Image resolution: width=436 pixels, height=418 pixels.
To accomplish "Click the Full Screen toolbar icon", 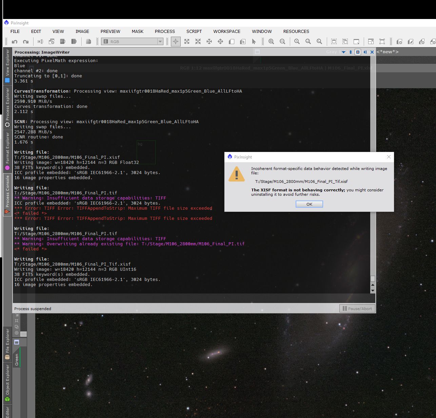I will click(x=382, y=41).
